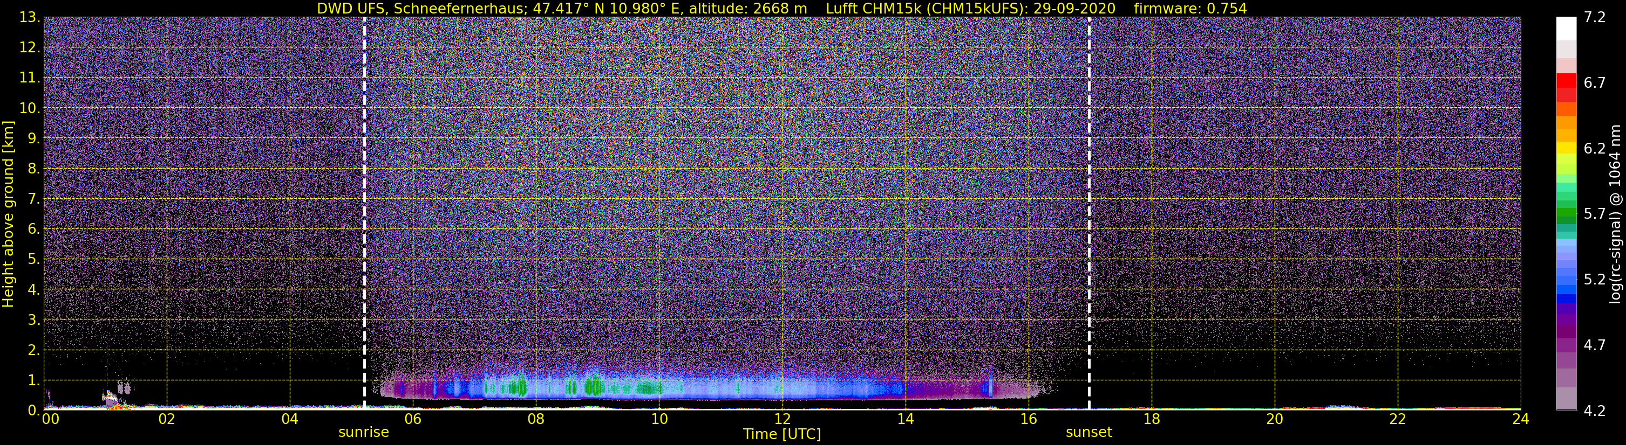This screenshot has width=1626, height=445.
Task: Click the 'Height above ground [km]' axis label
Action: [x=8, y=214]
